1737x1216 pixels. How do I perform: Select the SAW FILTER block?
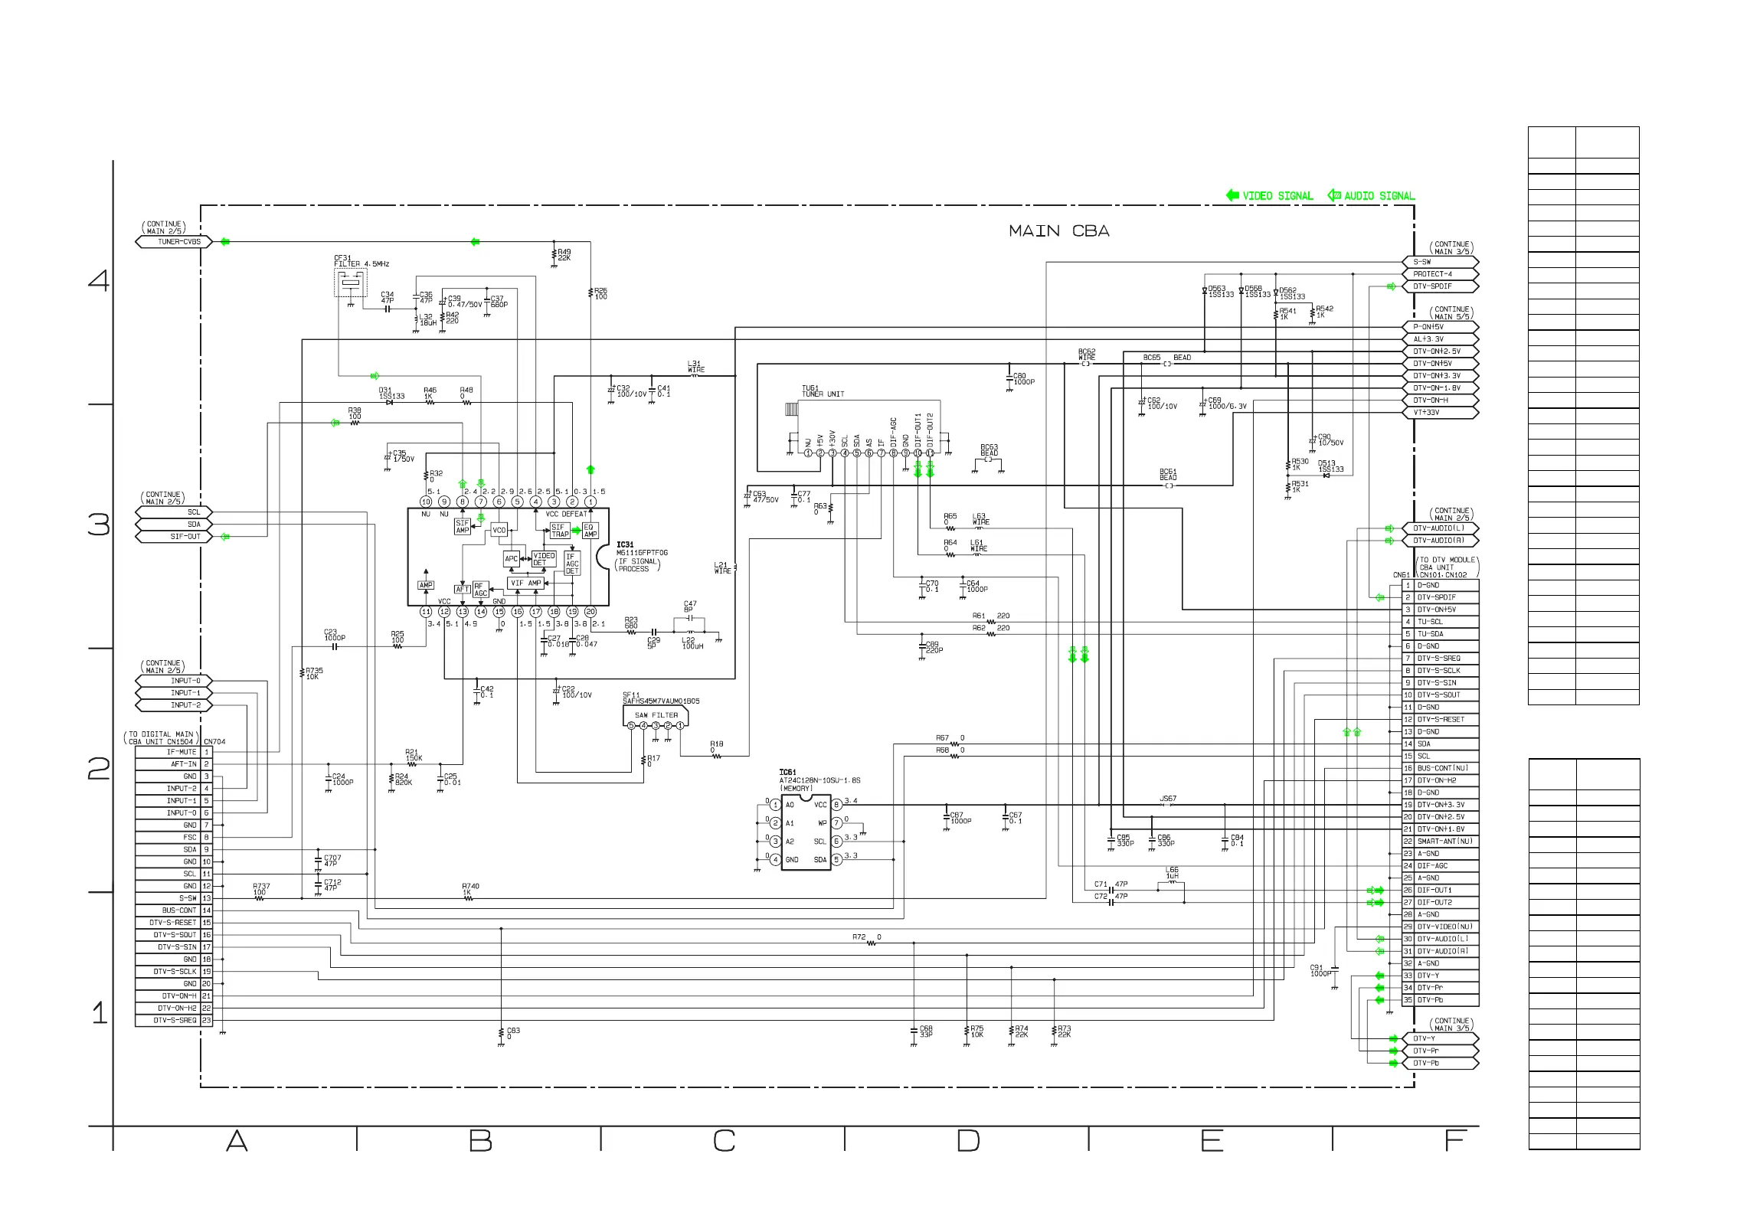coord(656,717)
